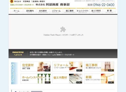Open the 省エネ商材 content banner
Image resolution: width=126 pixels, height=92 pixels.
point(67,79)
